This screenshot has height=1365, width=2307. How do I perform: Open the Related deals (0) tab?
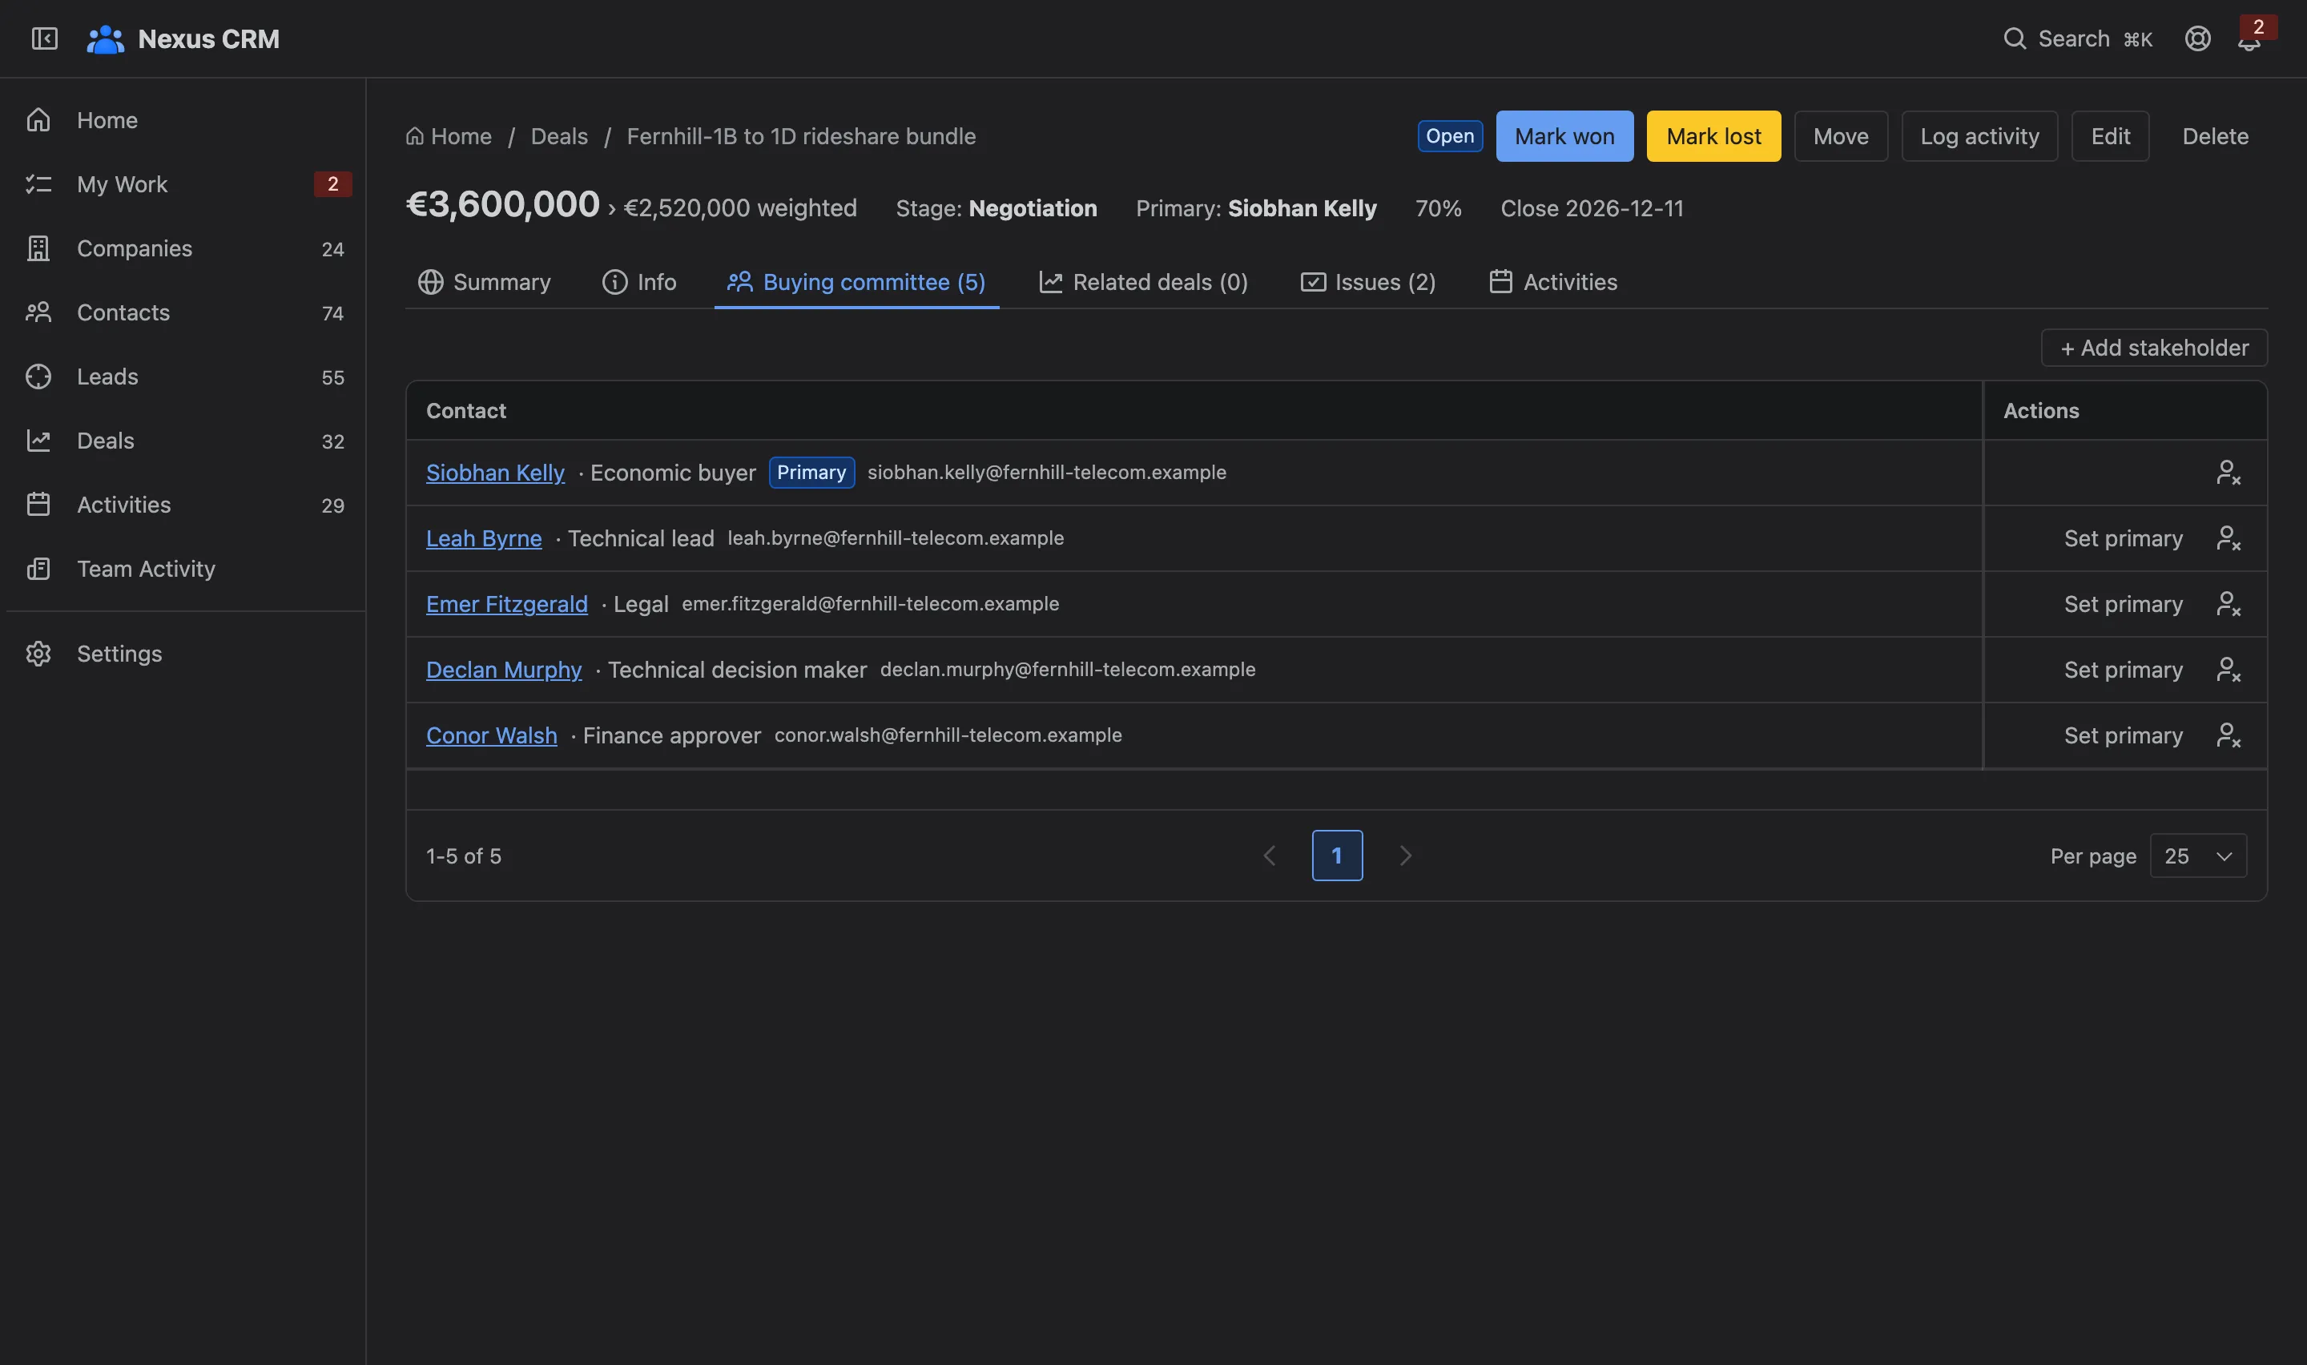pyautogui.click(x=1143, y=283)
